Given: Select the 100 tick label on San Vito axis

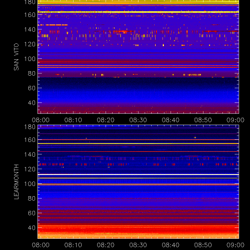Looking at the screenshot, I should tap(30, 59).
